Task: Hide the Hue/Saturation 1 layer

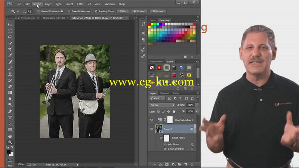Action: (x=152, y=120)
